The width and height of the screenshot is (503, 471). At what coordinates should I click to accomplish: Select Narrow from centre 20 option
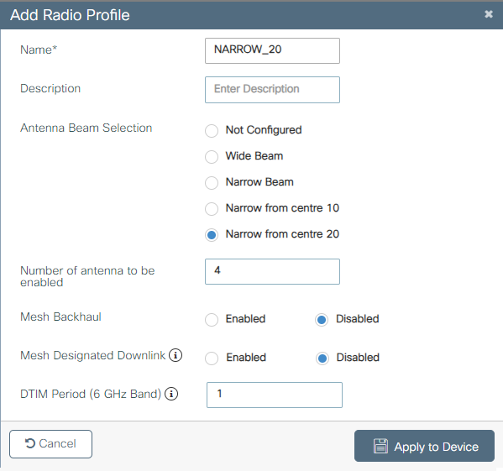point(212,235)
